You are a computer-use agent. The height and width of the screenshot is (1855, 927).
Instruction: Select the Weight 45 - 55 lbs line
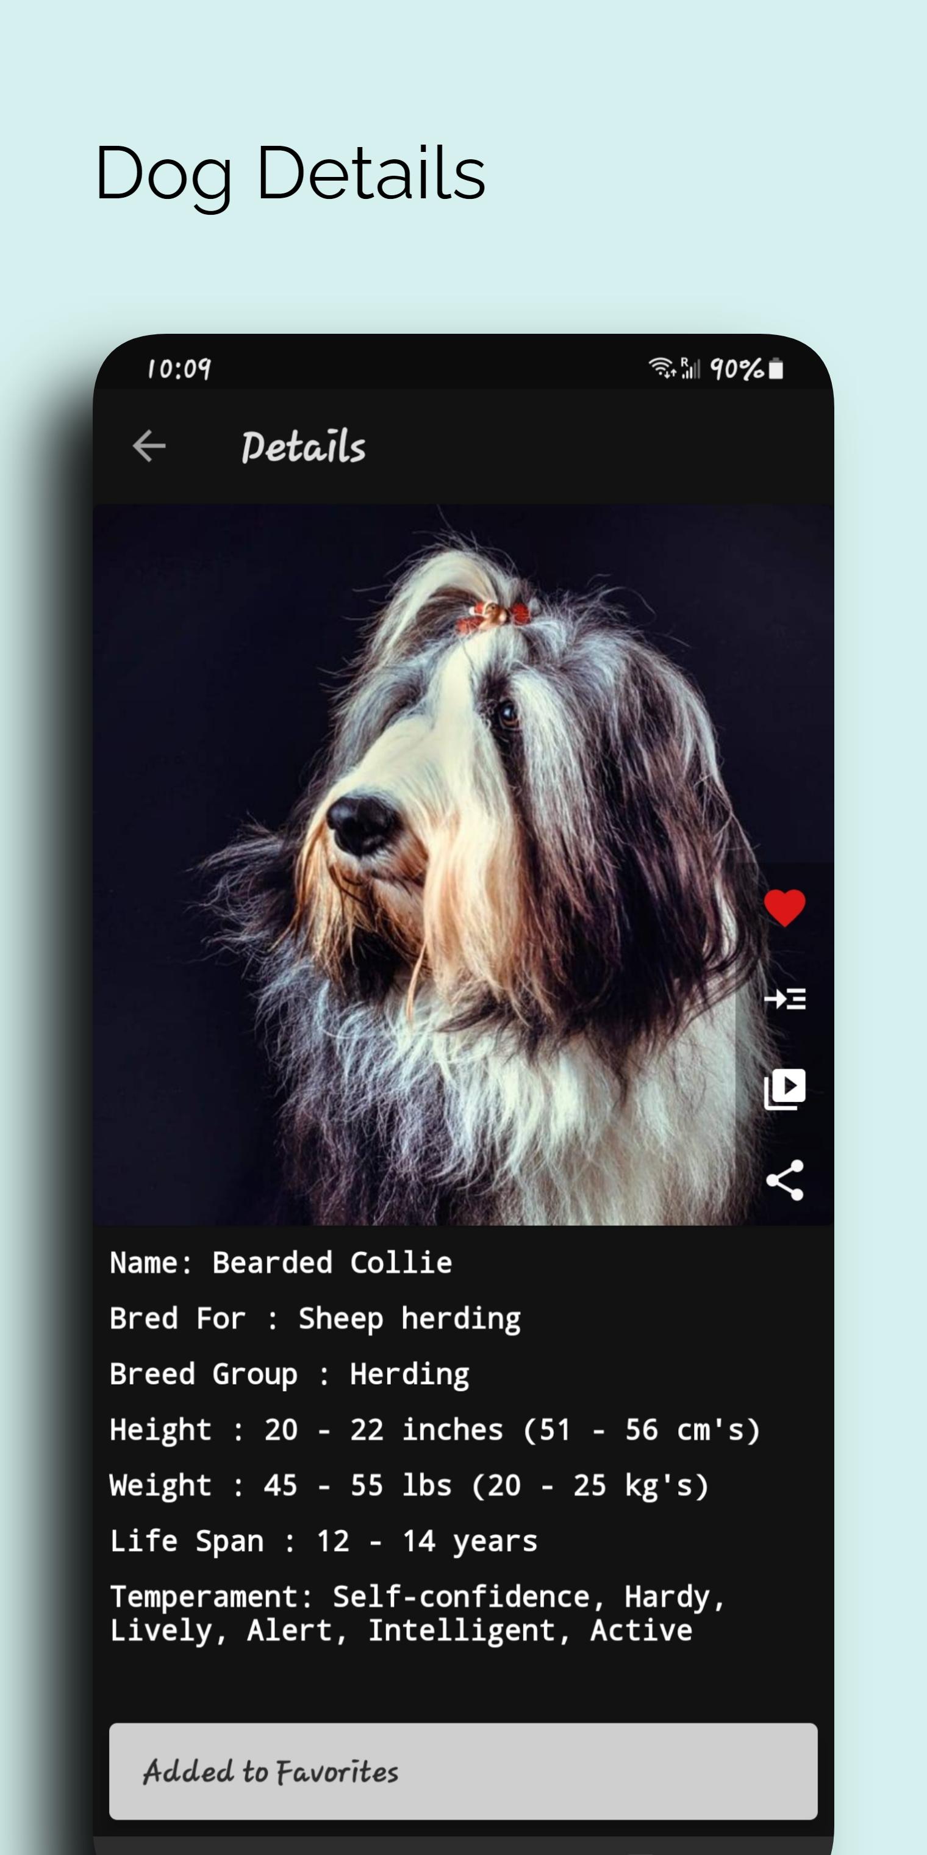click(x=409, y=1486)
